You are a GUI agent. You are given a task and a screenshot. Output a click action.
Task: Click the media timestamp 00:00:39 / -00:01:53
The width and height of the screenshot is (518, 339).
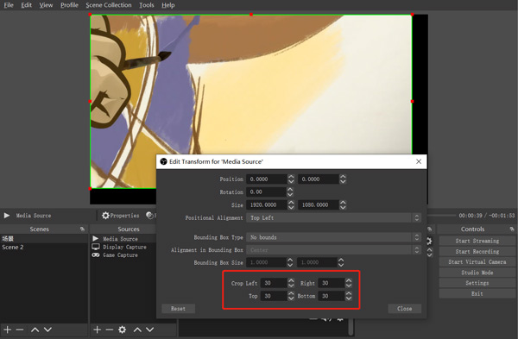point(487,215)
